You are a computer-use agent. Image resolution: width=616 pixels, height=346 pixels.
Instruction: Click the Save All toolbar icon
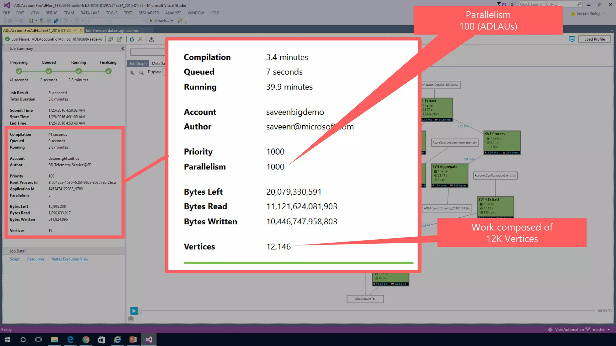tap(56, 21)
